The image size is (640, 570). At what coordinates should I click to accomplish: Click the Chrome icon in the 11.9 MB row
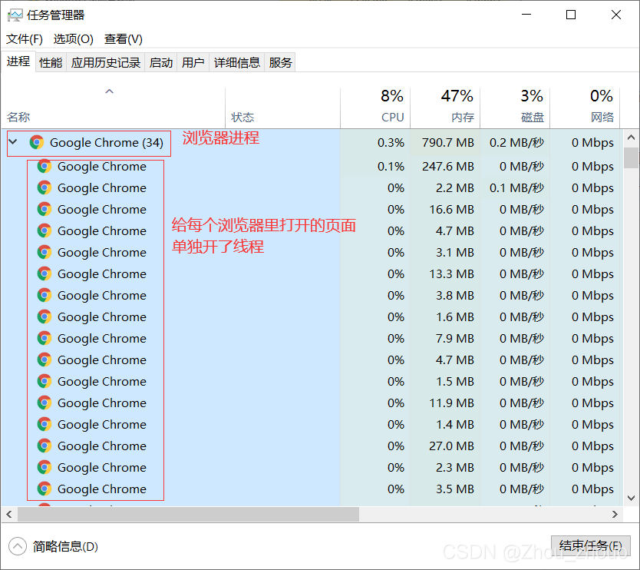pos(45,403)
